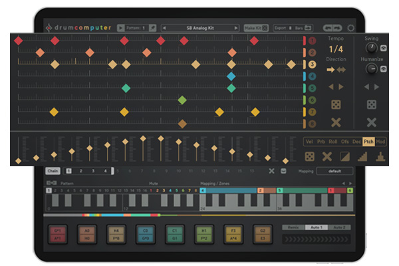Clear all tracks with gray X icon
This screenshot has width=399, height=266.
click(x=372, y=122)
